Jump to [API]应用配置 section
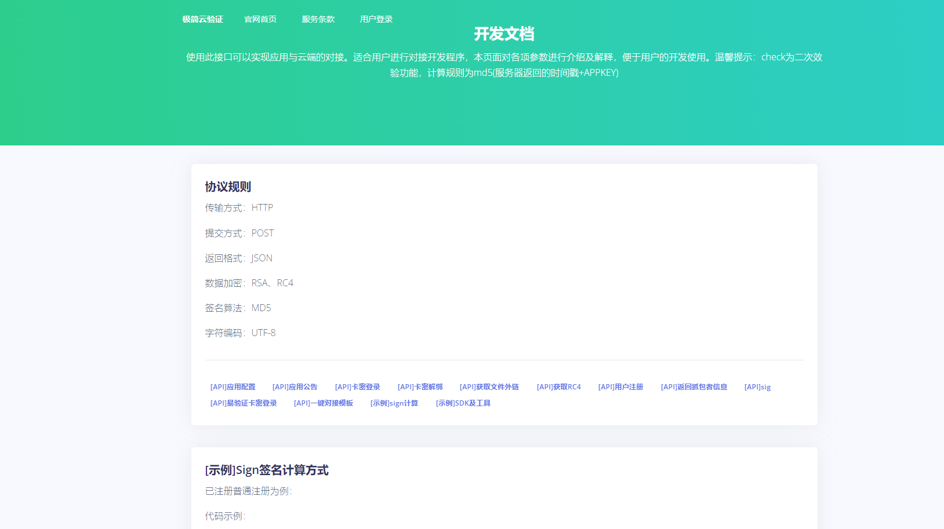 (233, 387)
